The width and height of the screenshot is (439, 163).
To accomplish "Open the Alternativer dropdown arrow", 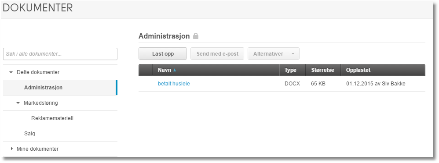I will (x=293, y=54).
